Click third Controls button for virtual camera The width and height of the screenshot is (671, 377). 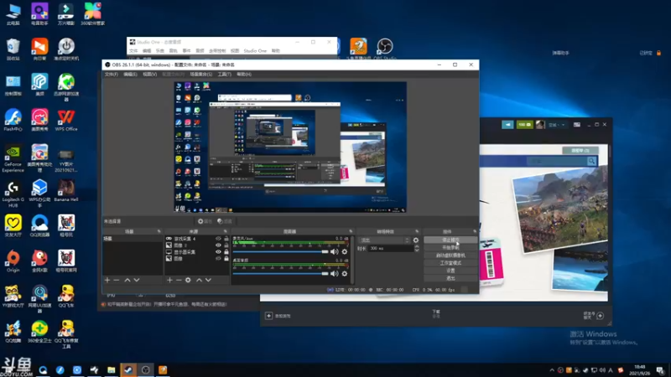tap(450, 256)
